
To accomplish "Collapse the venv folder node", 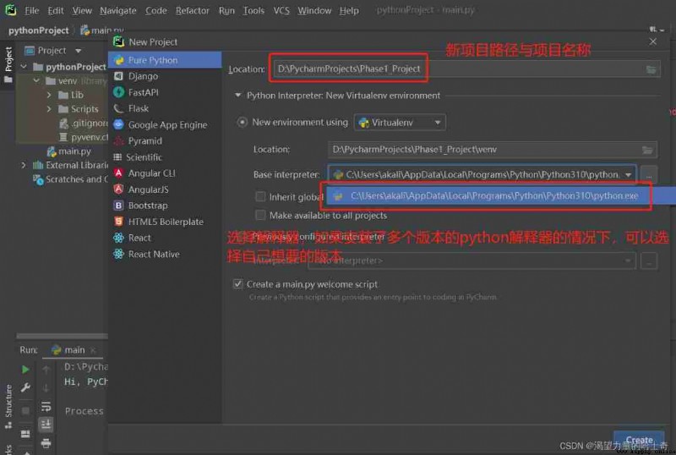I will [36, 80].
